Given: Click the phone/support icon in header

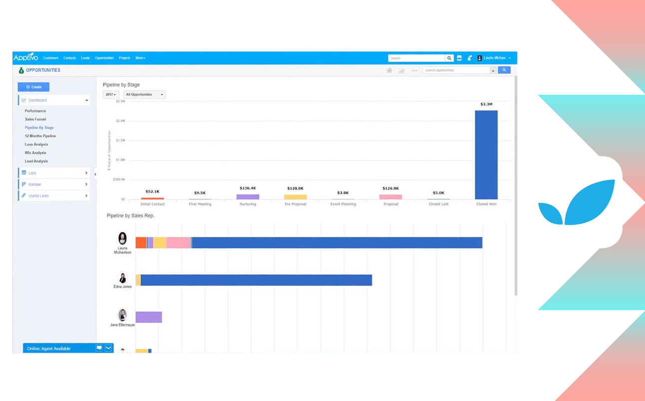Looking at the screenshot, I should (470, 58).
